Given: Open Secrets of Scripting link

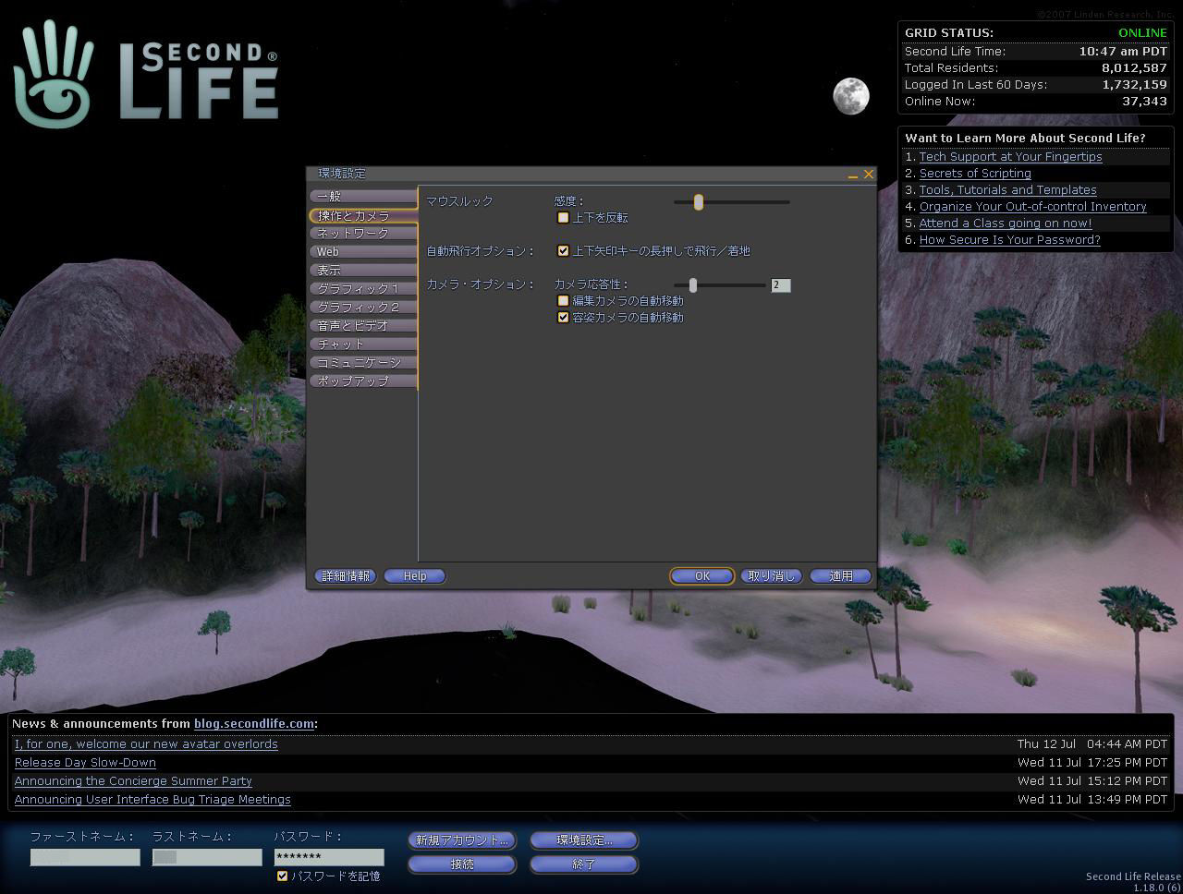Looking at the screenshot, I should click(x=975, y=174).
